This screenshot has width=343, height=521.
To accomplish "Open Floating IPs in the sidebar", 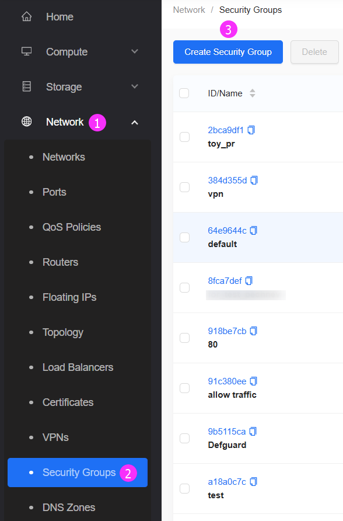I will point(69,297).
